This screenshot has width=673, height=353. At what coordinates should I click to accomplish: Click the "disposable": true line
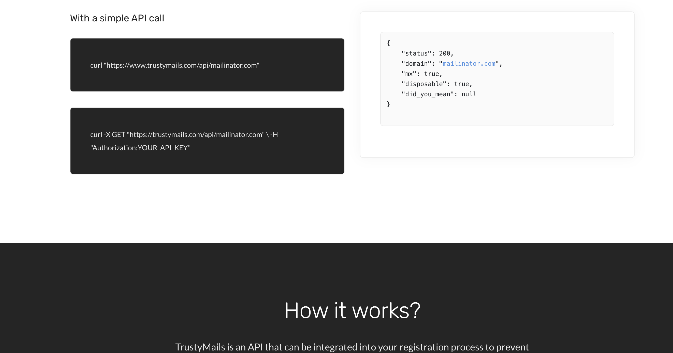437,84
